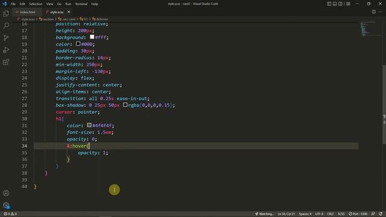This screenshot has height=217, width=386.
Task: Open the Selection menu
Action: [x=36, y=4]
